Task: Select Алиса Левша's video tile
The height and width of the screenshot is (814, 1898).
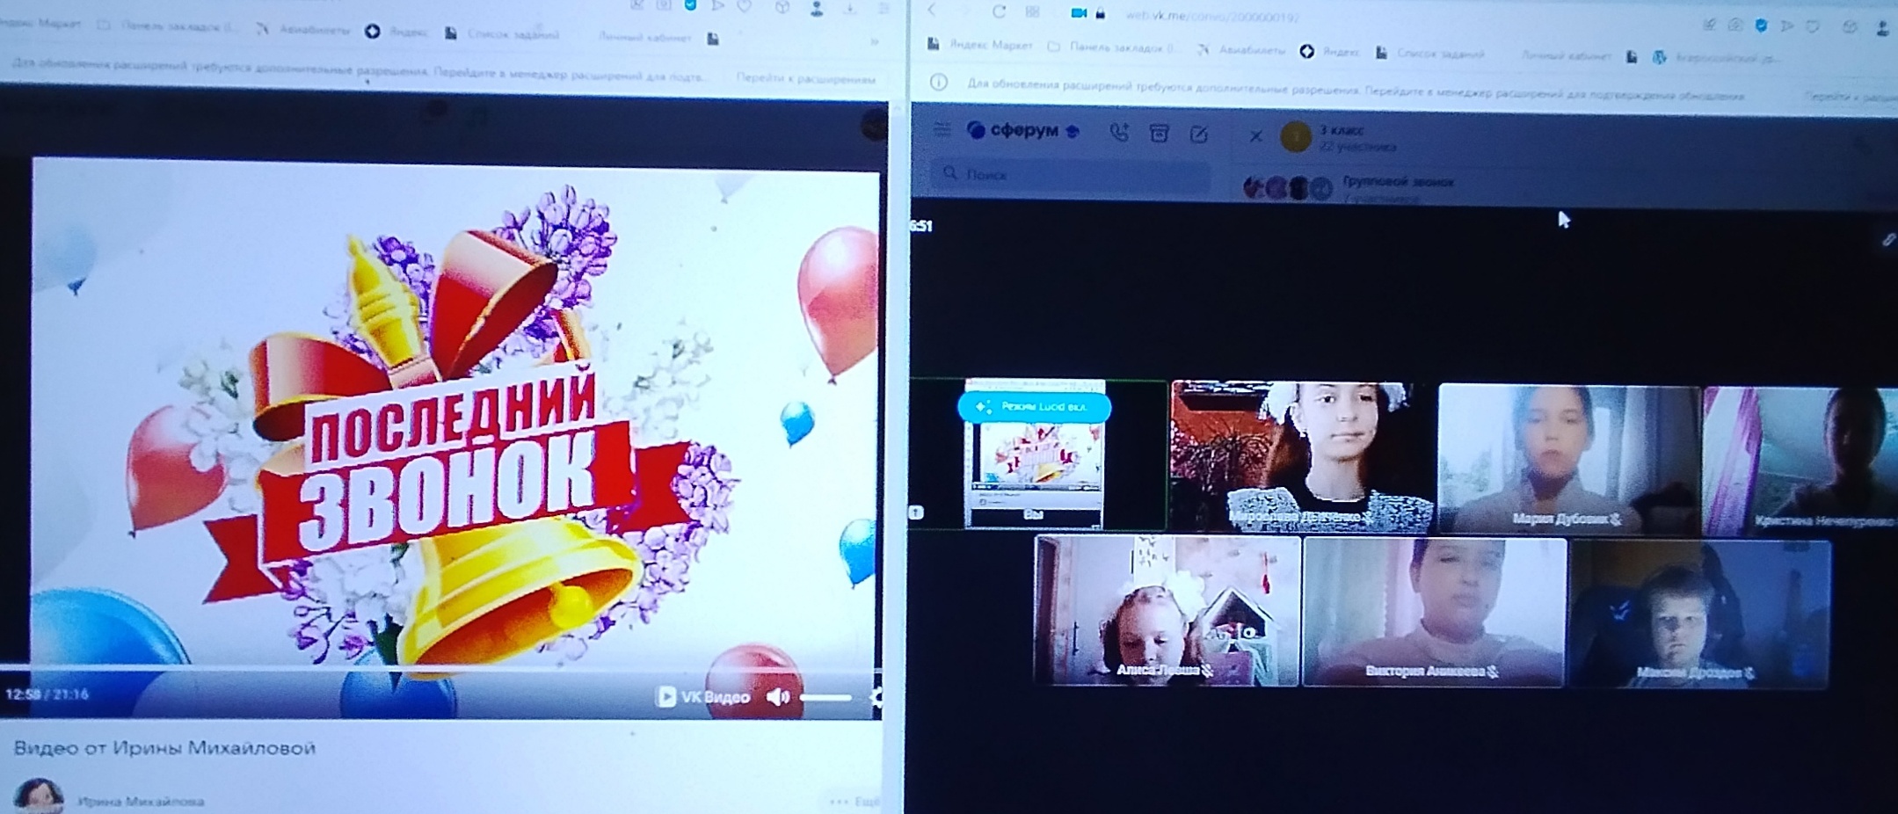Action: 1167,610
